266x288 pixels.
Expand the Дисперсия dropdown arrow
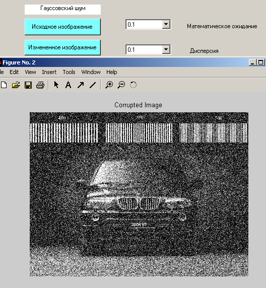tap(166, 49)
